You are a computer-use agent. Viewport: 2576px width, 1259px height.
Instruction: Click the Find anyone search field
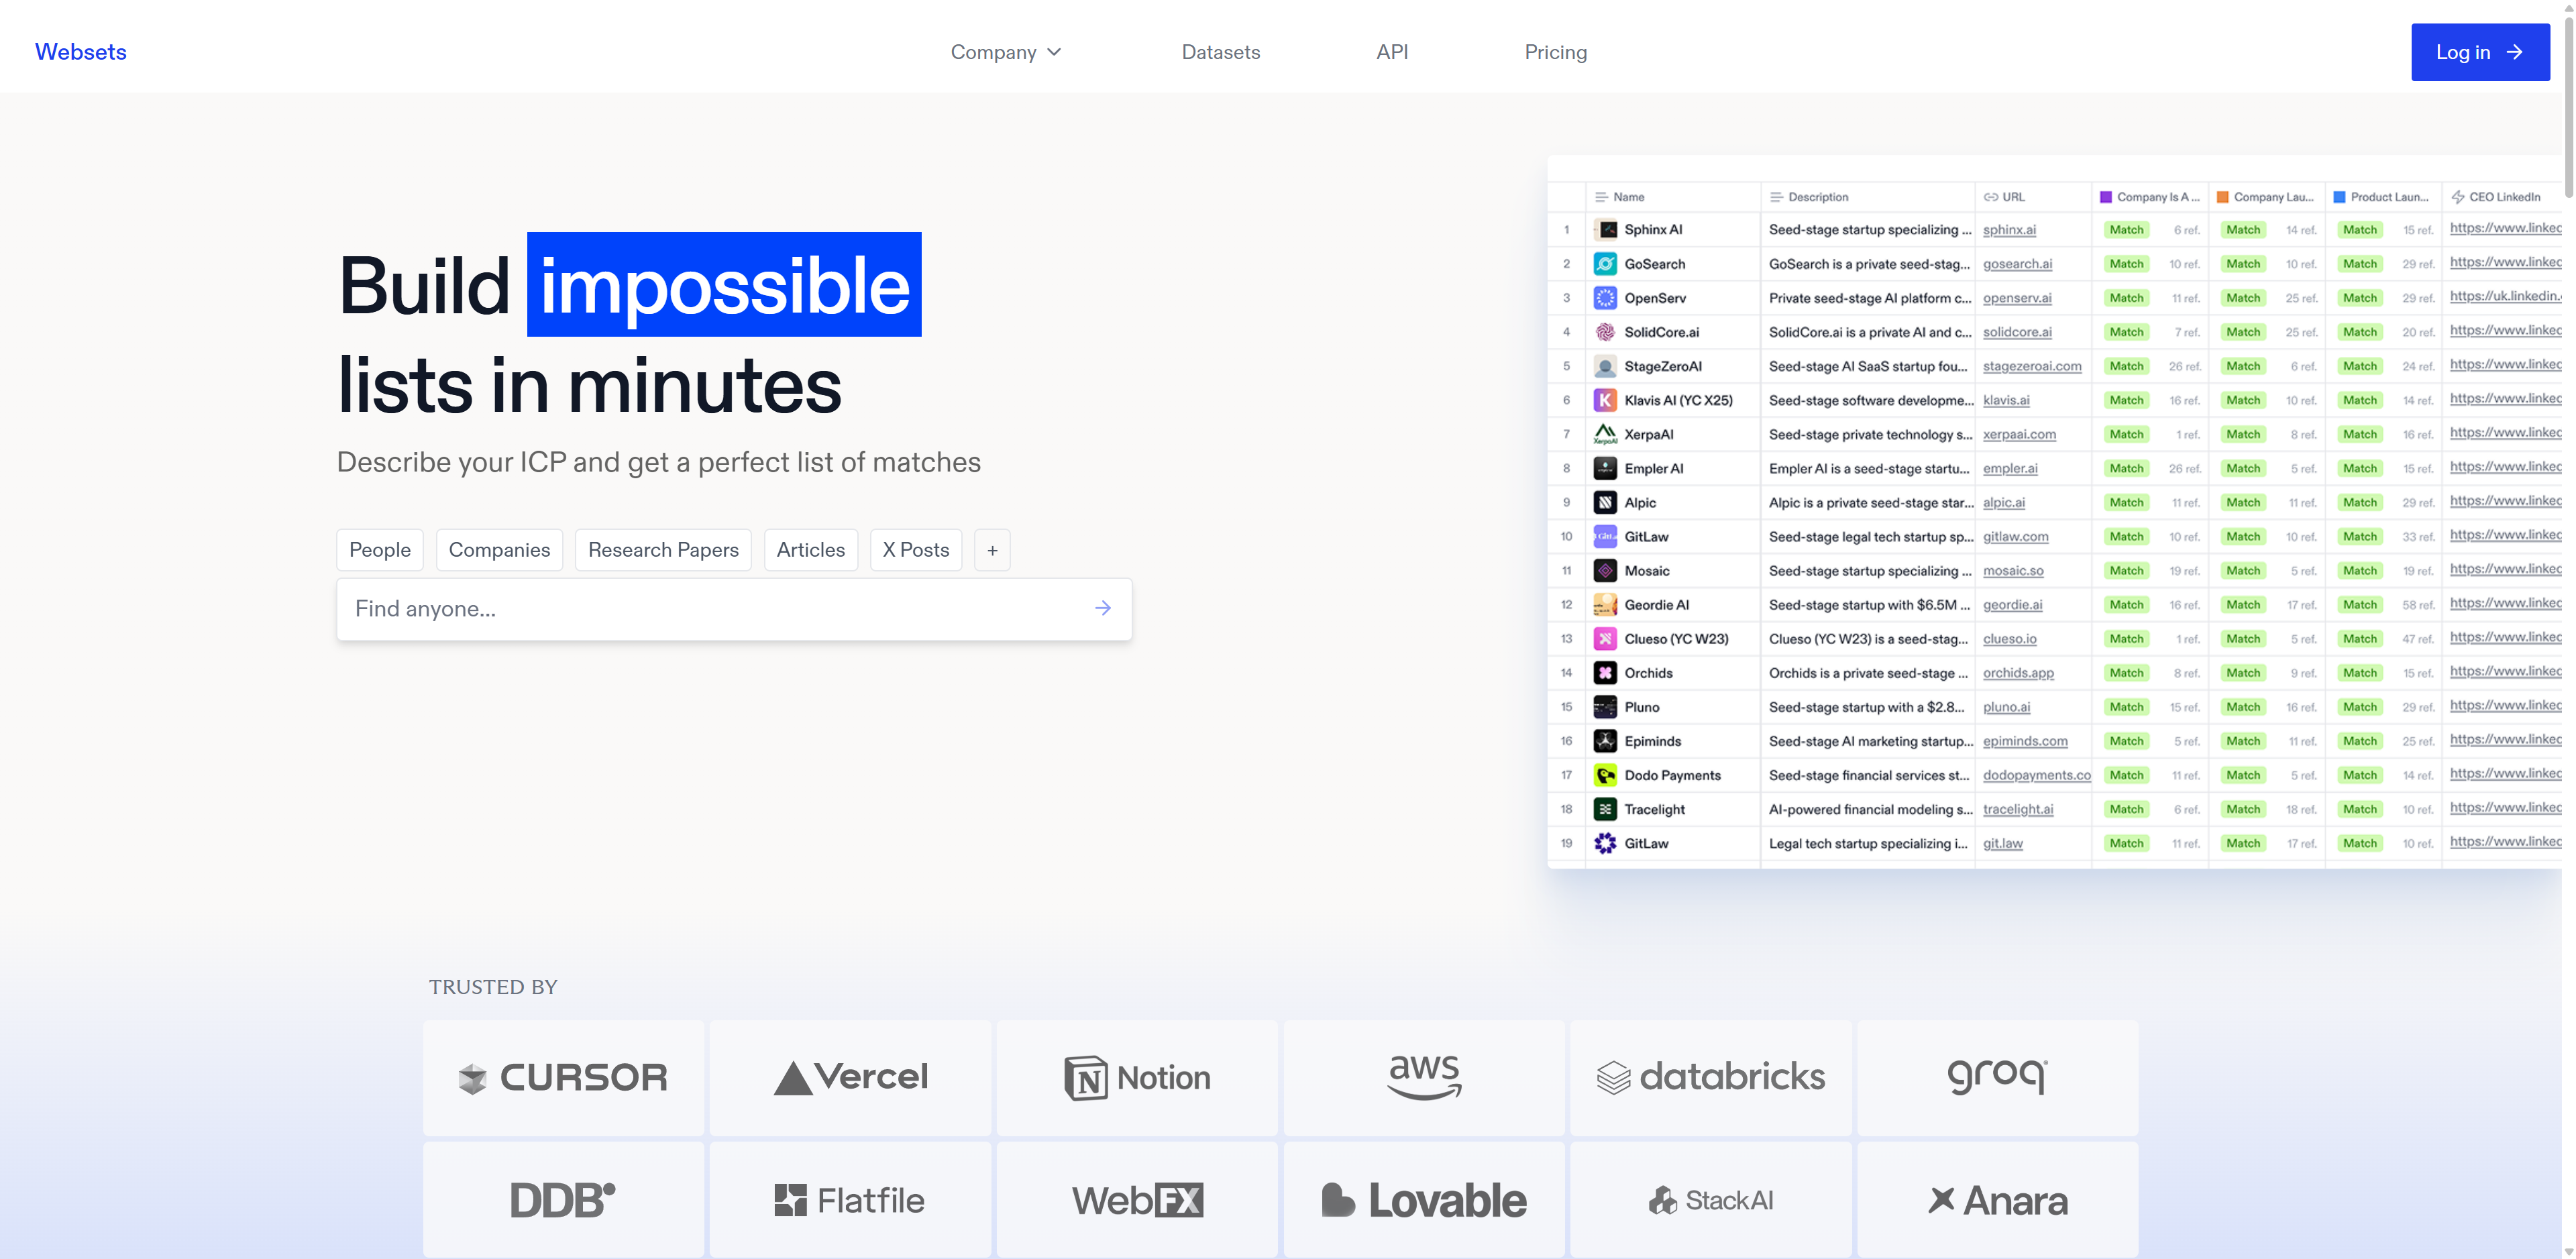710,608
